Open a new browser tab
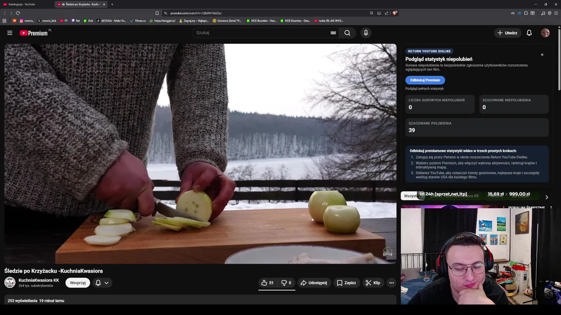 112,4
